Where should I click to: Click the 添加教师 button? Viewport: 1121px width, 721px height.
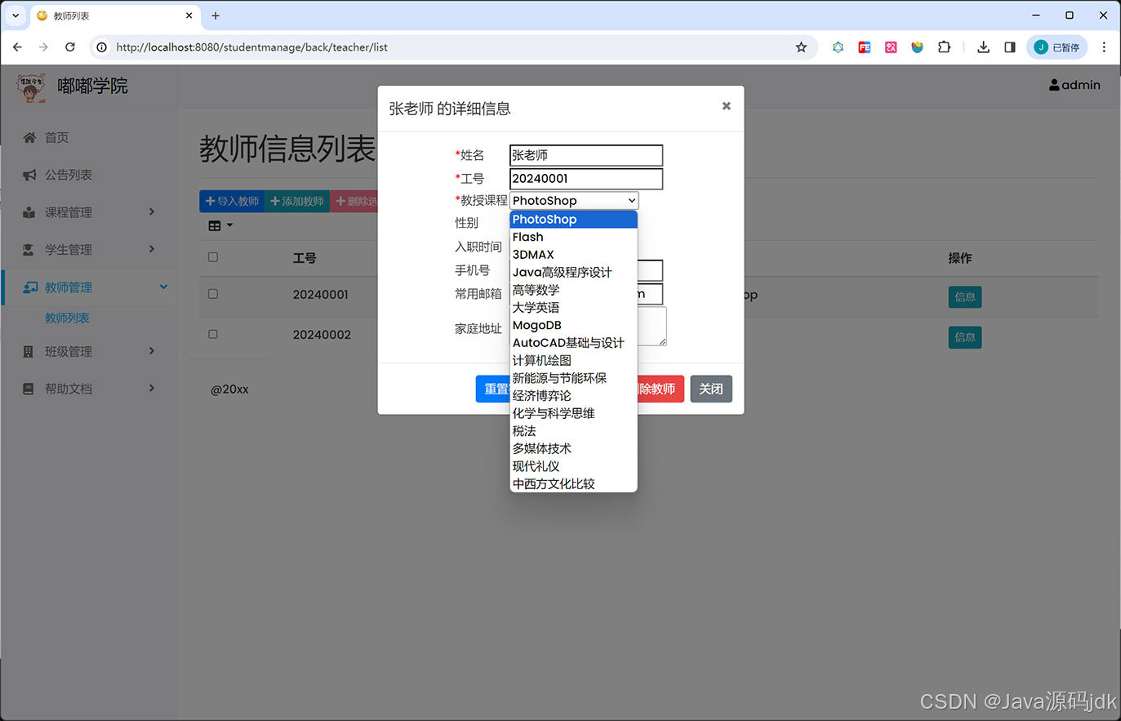pos(296,201)
